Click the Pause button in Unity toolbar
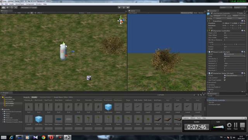The image size is (248, 140). pyautogui.click(x=124, y=7)
